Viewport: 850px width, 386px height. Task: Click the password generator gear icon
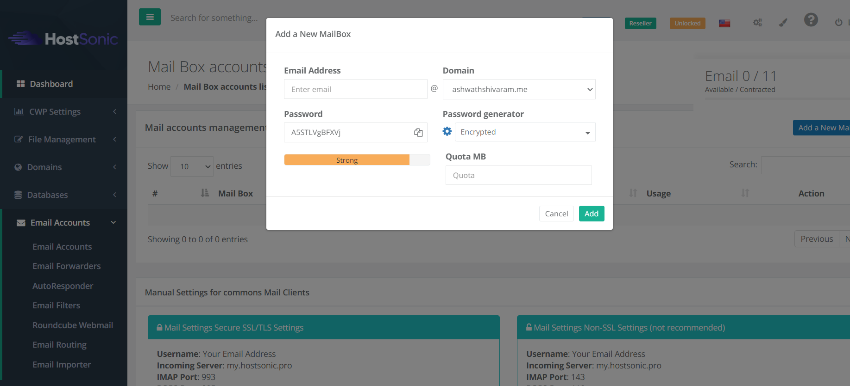[447, 132]
